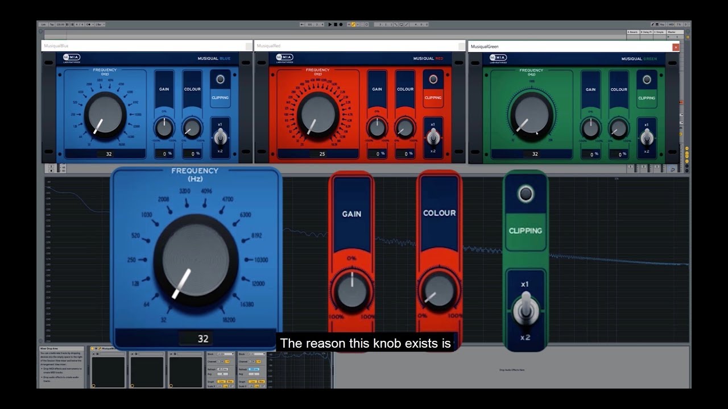Flip the x1/x2 switch in Musiqual Green
Image resolution: width=728 pixels, height=409 pixels.
click(647, 137)
